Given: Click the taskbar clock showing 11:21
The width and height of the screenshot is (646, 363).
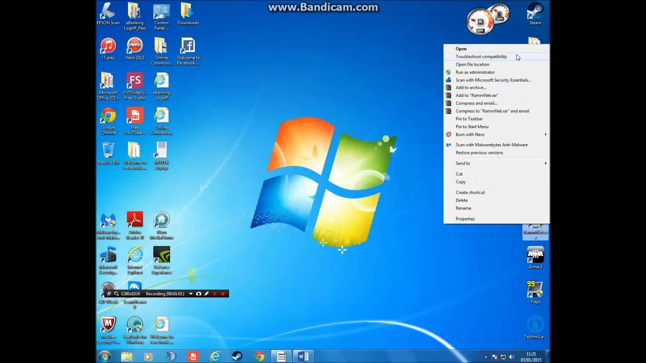Looking at the screenshot, I should pyautogui.click(x=531, y=357).
